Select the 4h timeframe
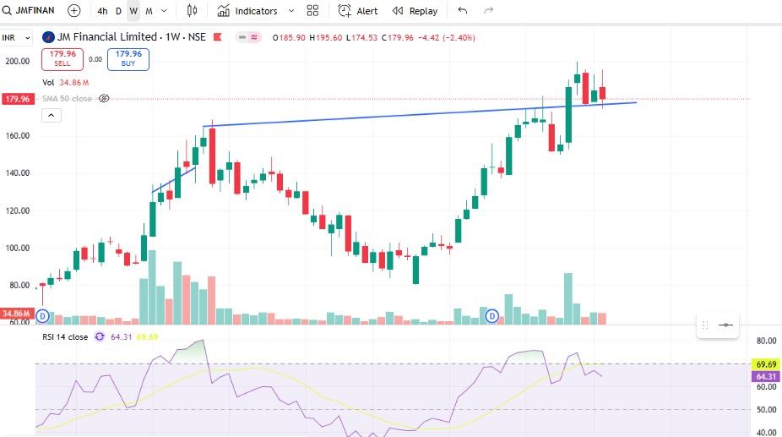This screenshot has height=437, width=782. coord(102,11)
